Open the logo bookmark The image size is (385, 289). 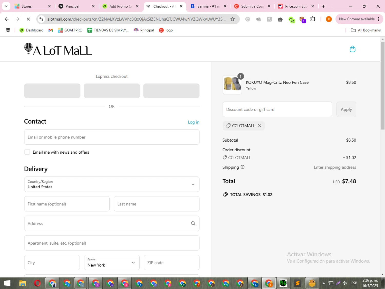(166, 30)
